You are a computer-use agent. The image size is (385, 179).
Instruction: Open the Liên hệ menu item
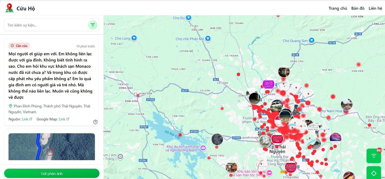click(375, 8)
